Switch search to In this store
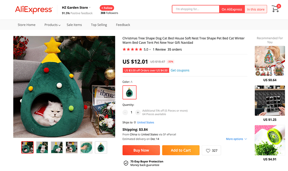 (256, 9)
